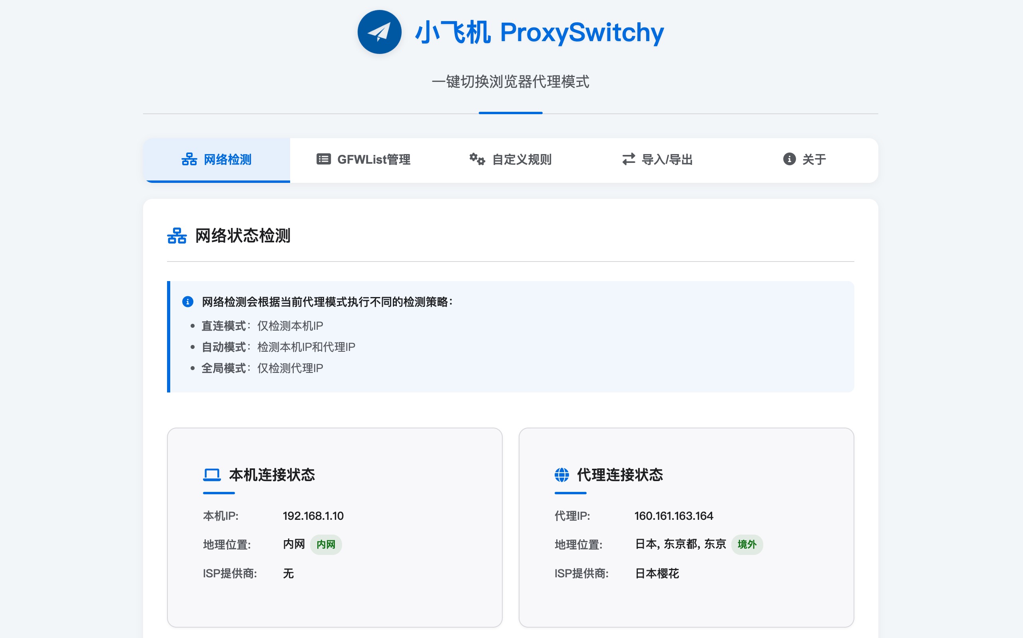Image resolution: width=1023 pixels, height=638 pixels.
Task: Select the proxy IP 160.161.163.164
Action: [674, 516]
